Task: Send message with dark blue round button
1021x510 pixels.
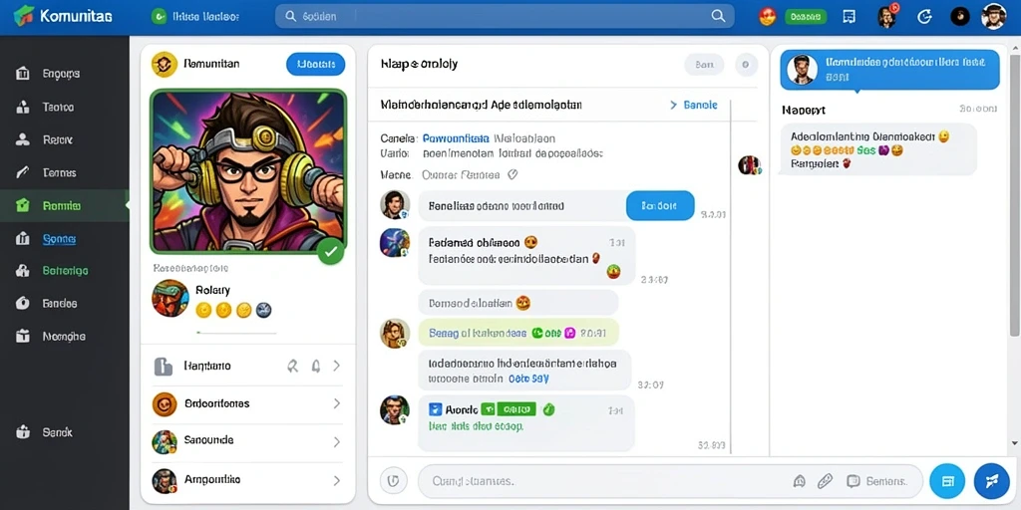Action: click(x=991, y=481)
